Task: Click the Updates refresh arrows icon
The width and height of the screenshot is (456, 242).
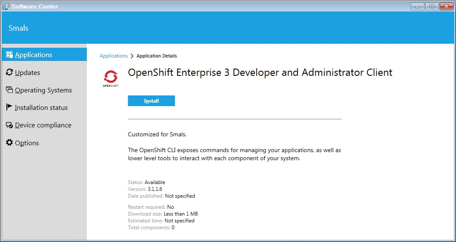Action: (x=9, y=72)
